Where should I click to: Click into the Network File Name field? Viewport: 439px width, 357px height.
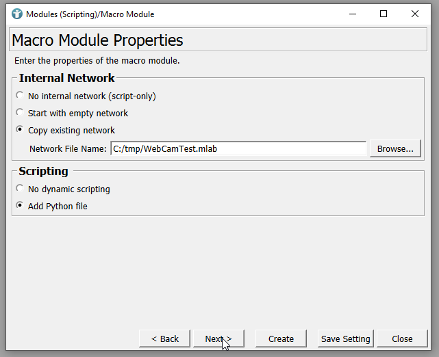click(x=238, y=148)
